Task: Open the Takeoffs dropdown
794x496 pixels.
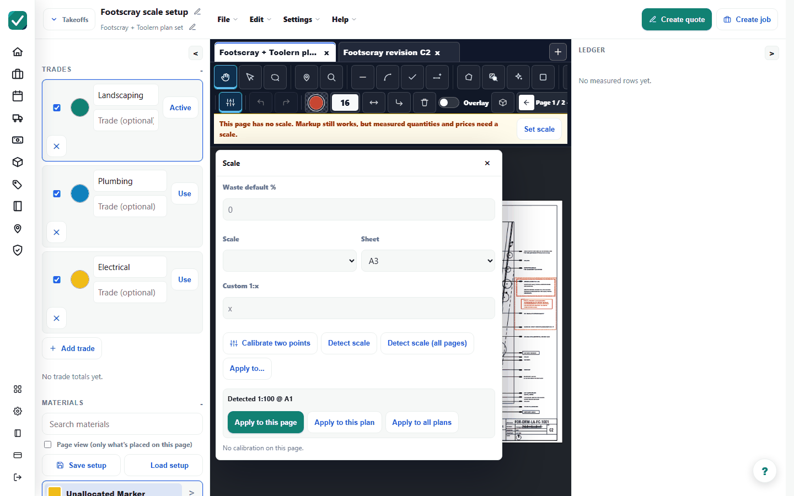Action: coord(69,20)
